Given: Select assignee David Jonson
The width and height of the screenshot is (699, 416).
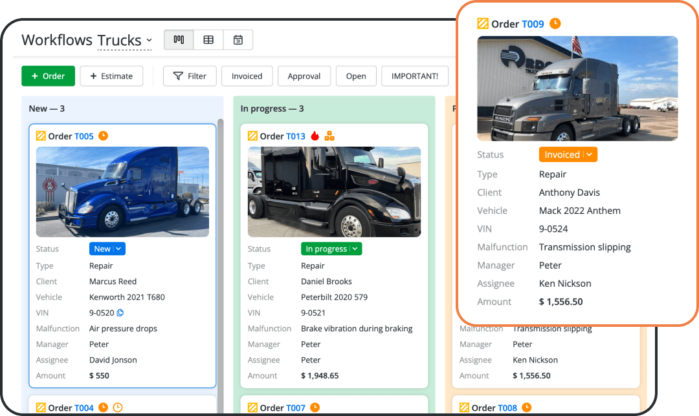Looking at the screenshot, I should point(113,360).
